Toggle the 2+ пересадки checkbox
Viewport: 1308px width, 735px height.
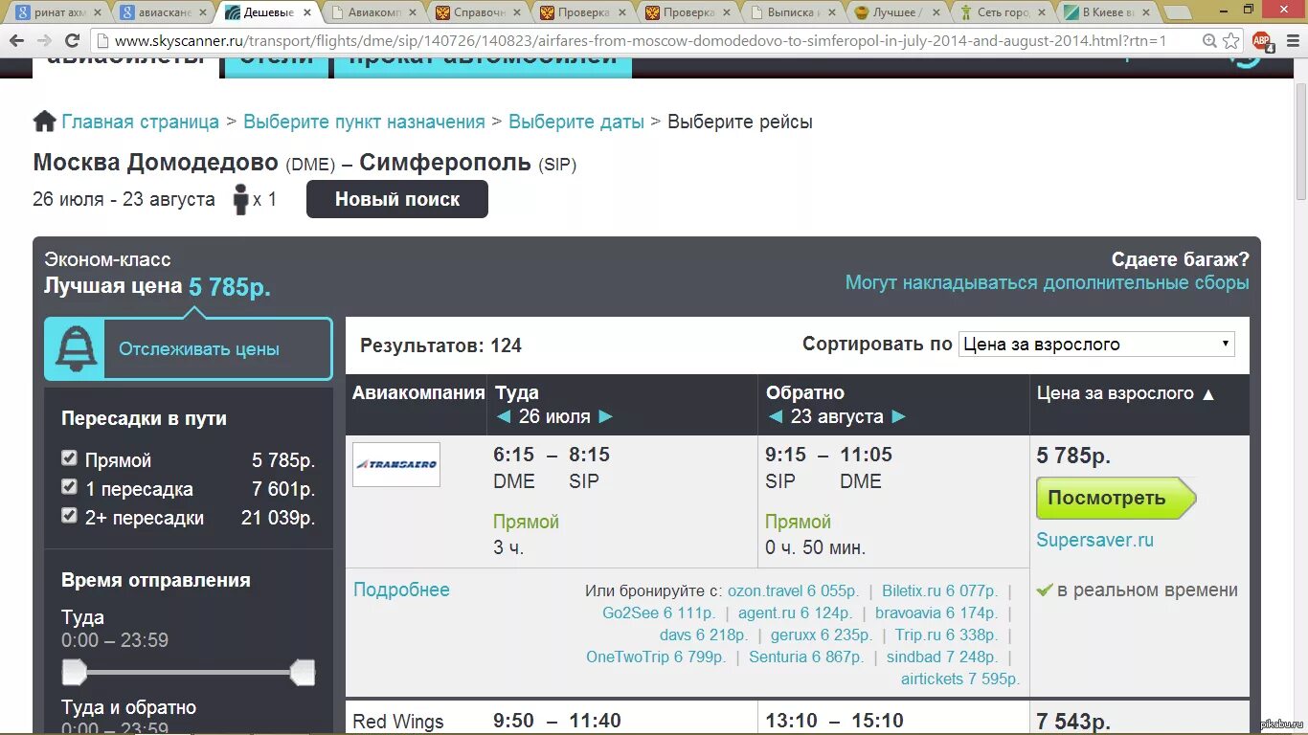(x=69, y=516)
